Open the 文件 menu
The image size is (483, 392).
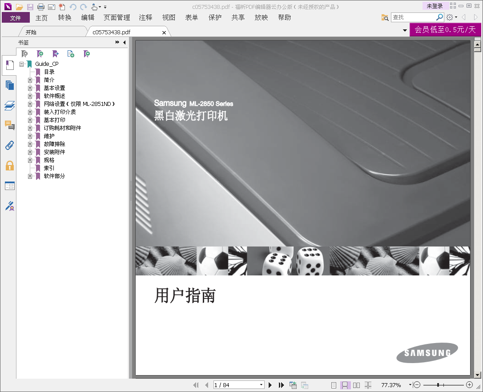(16, 17)
